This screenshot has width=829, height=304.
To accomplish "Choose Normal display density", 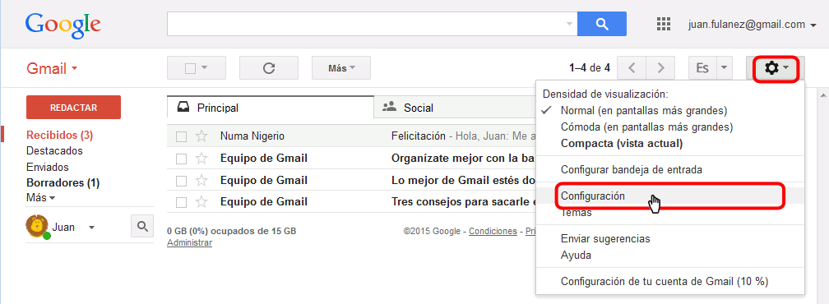I will click(x=643, y=111).
